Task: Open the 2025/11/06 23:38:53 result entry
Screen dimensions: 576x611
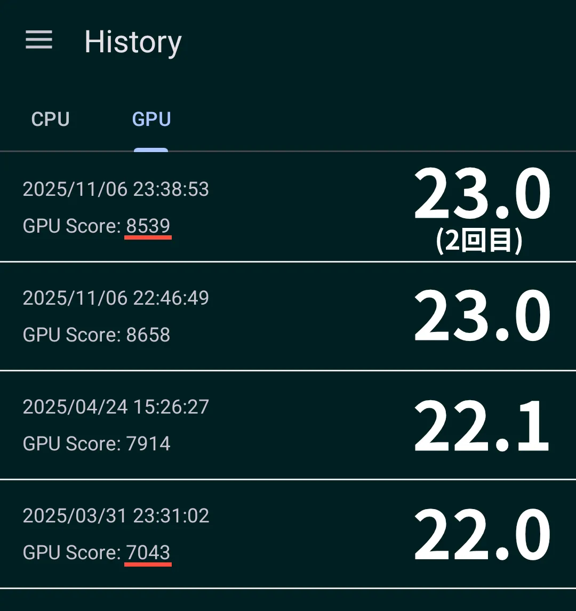Action: pos(288,207)
